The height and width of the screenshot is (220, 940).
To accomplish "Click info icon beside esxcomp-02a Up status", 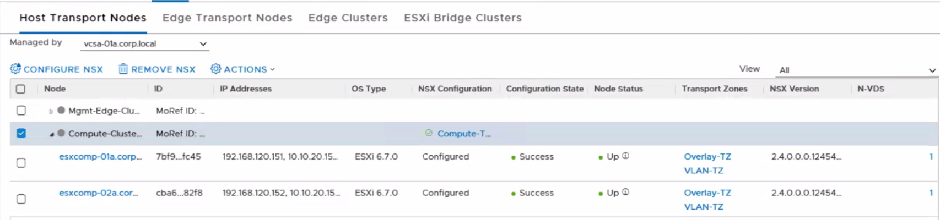I will click(x=625, y=192).
